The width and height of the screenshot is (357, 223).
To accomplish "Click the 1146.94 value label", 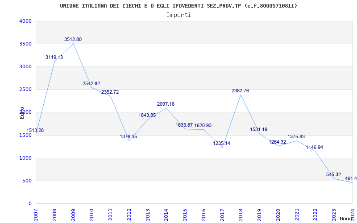I will 315,148.
